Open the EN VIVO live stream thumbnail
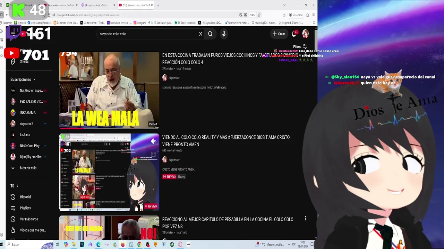This screenshot has height=249, width=444. pos(109,172)
